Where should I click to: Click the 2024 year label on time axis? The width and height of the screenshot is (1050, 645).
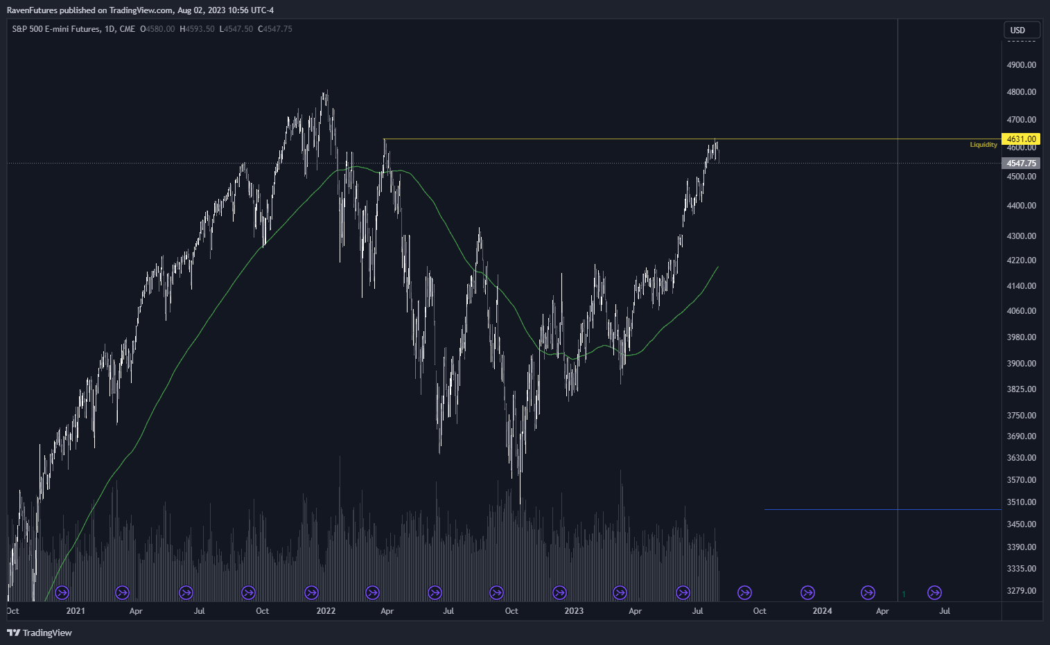tap(823, 611)
